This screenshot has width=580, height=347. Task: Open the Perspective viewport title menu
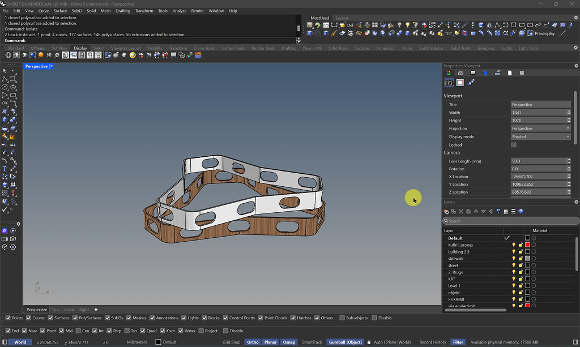pos(38,66)
